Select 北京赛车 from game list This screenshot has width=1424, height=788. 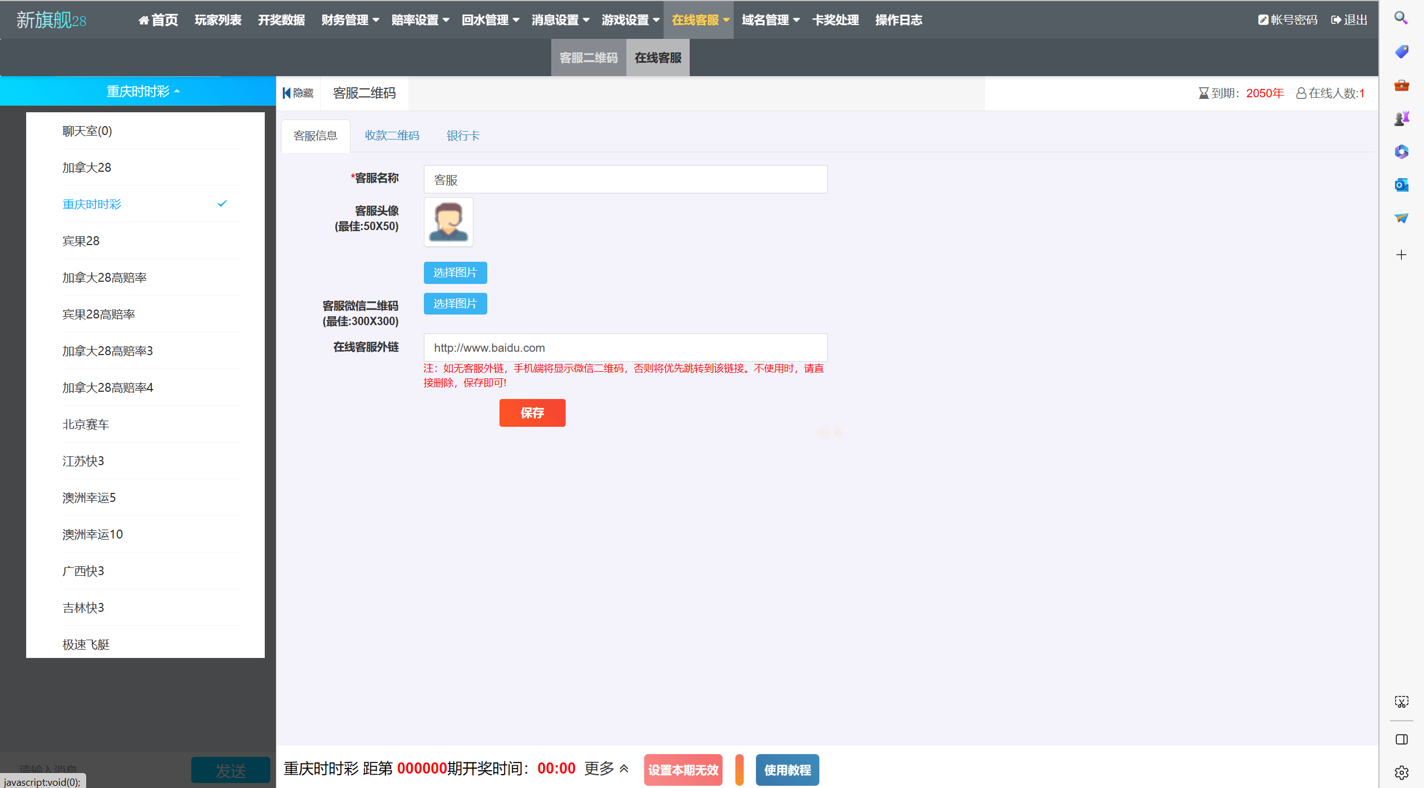(151, 424)
